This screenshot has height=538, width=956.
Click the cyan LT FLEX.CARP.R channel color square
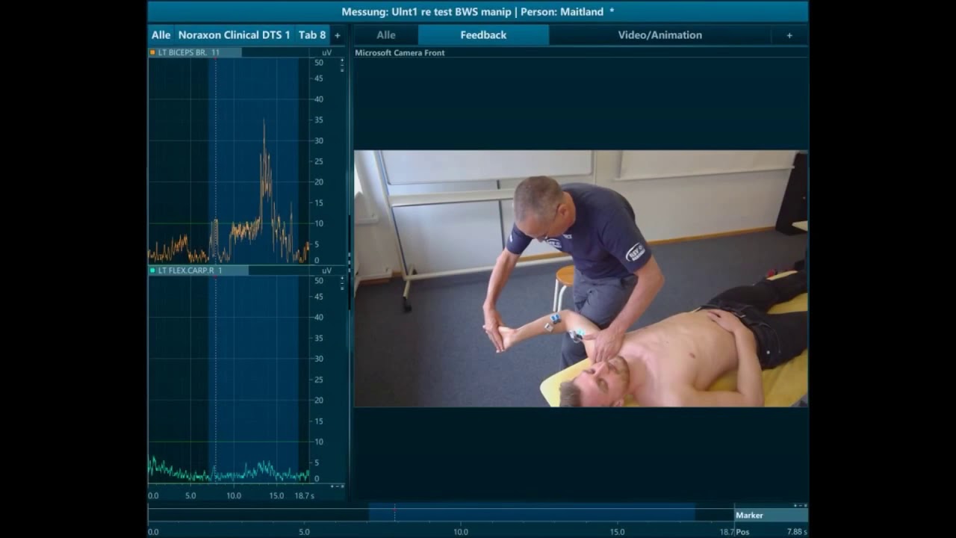point(152,270)
